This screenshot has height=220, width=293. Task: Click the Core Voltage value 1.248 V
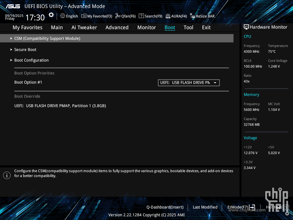[x=274, y=66]
